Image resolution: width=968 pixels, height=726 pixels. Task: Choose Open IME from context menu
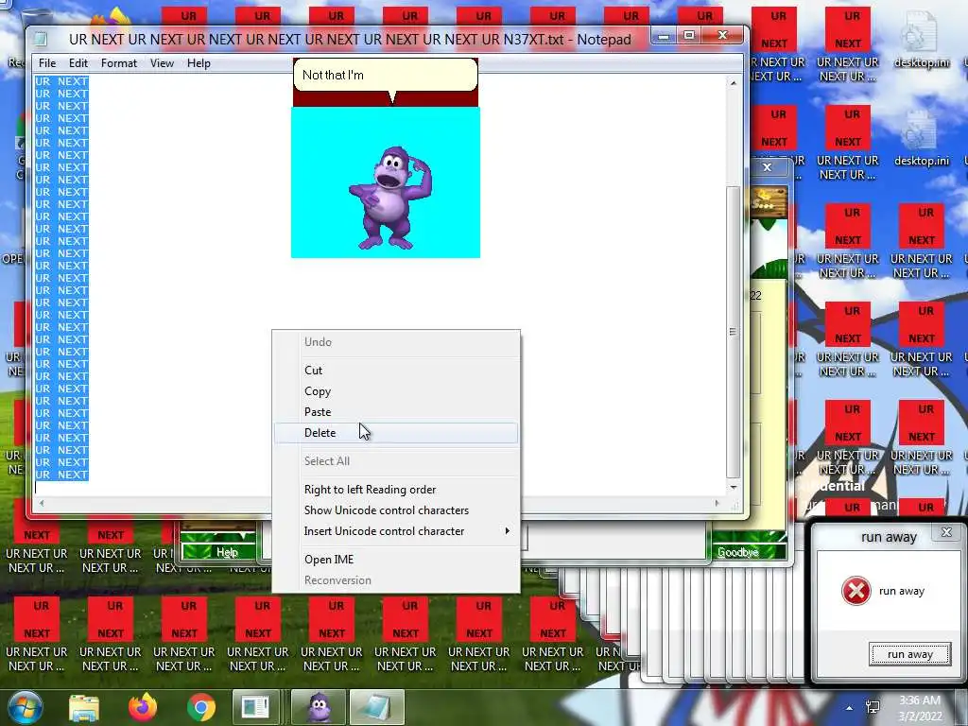click(396, 560)
